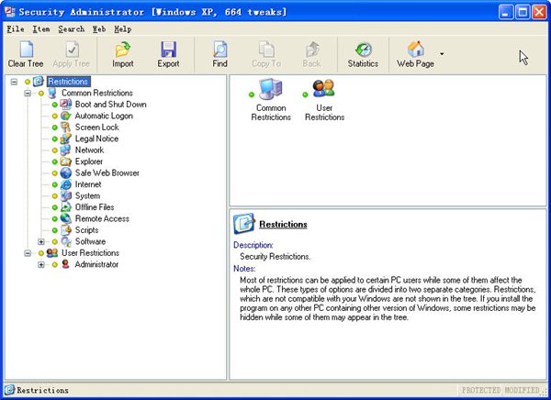Click the Apply Tree toolbar icon
The height and width of the screenshot is (400, 551).
[x=72, y=50]
